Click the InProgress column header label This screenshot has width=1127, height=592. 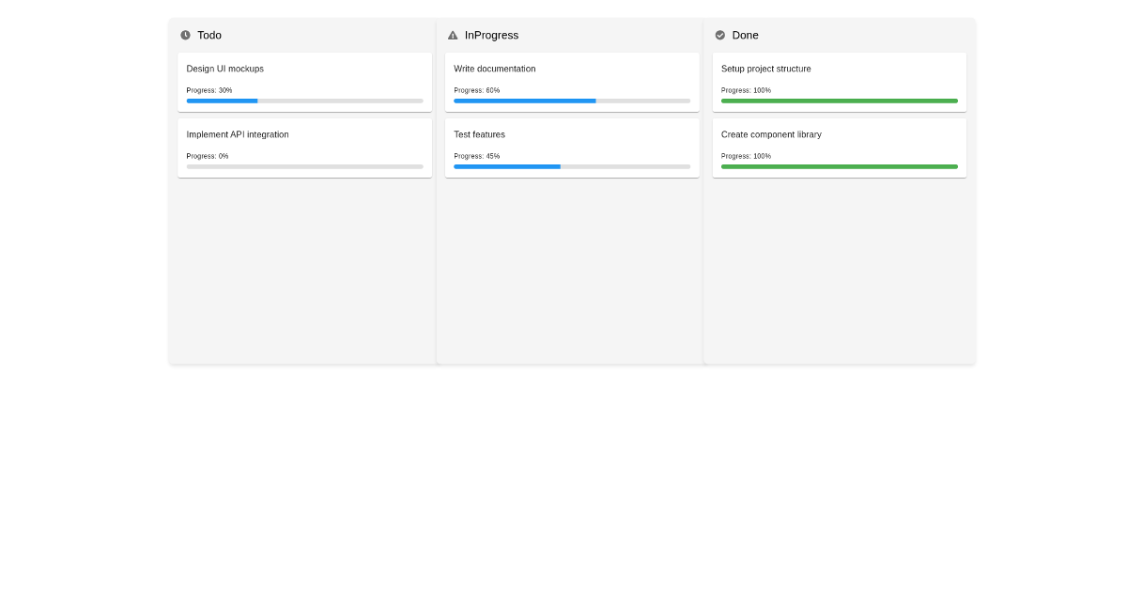(492, 35)
